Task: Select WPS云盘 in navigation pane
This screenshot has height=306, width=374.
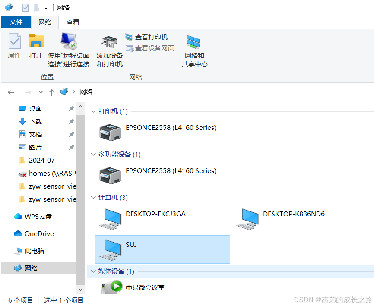Action: (x=33, y=216)
